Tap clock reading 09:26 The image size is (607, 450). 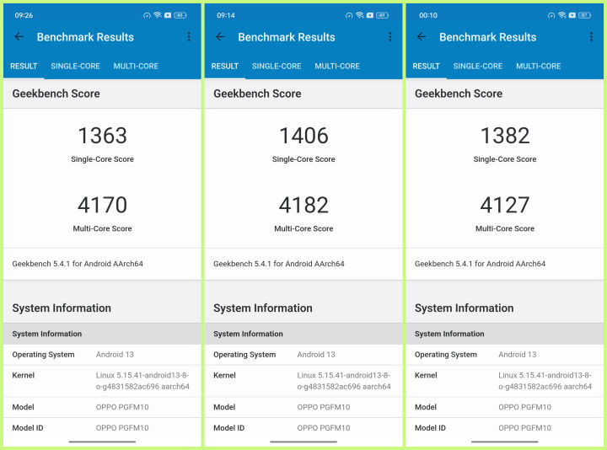[24, 15]
